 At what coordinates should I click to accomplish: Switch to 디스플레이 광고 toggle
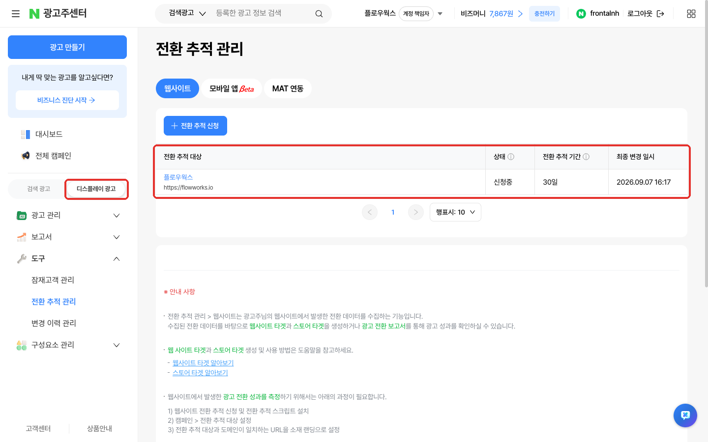(96, 189)
